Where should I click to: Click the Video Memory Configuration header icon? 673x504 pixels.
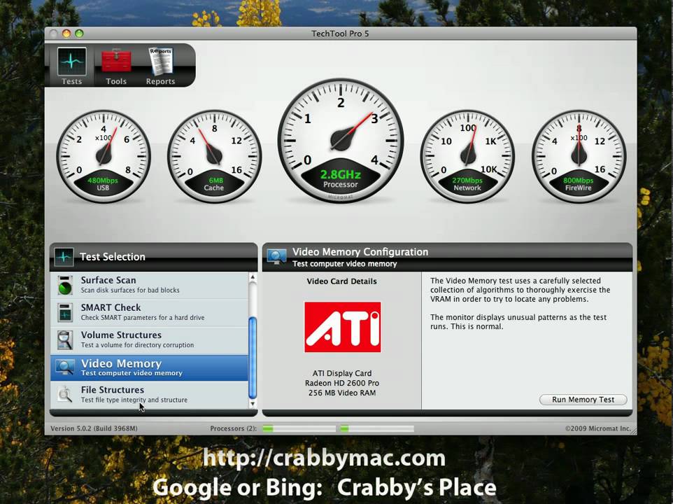[277, 257]
